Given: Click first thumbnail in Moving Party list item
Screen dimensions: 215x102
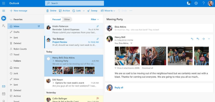Looking at the screenshot, I should (x=57, y=70).
